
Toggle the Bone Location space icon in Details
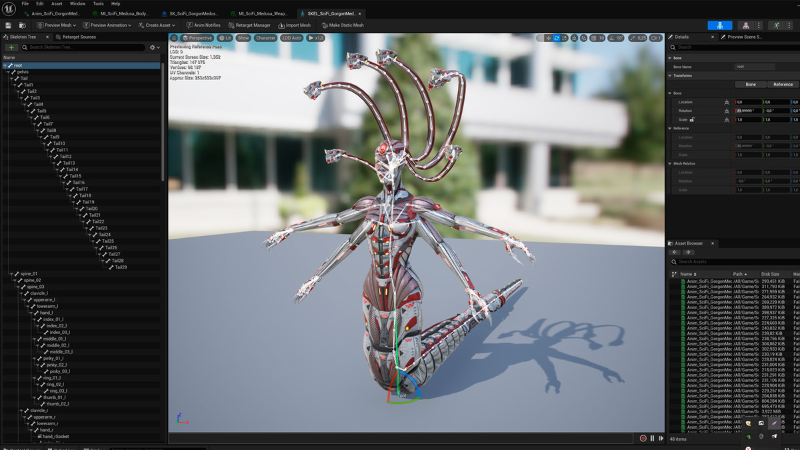pyautogui.click(x=727, y=102)
